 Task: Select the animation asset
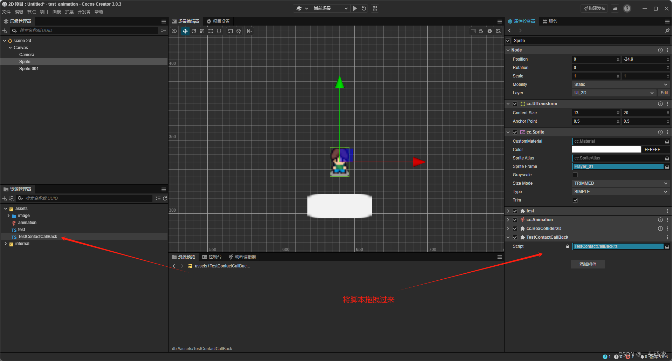27,223
